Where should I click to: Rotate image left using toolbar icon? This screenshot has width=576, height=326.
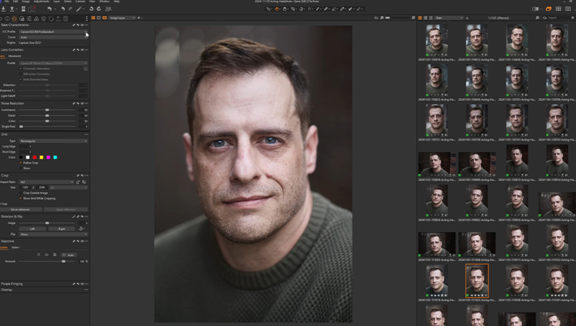pyautogui.click(x=91, y=9)
